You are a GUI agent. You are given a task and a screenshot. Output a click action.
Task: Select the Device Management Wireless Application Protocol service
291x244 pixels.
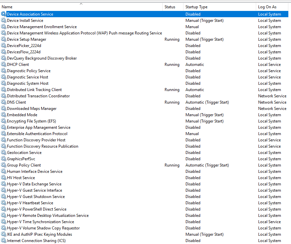(84, 33)
